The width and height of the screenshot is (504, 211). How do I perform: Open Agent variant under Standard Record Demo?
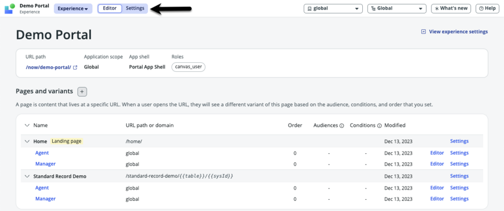coord(42,188)
